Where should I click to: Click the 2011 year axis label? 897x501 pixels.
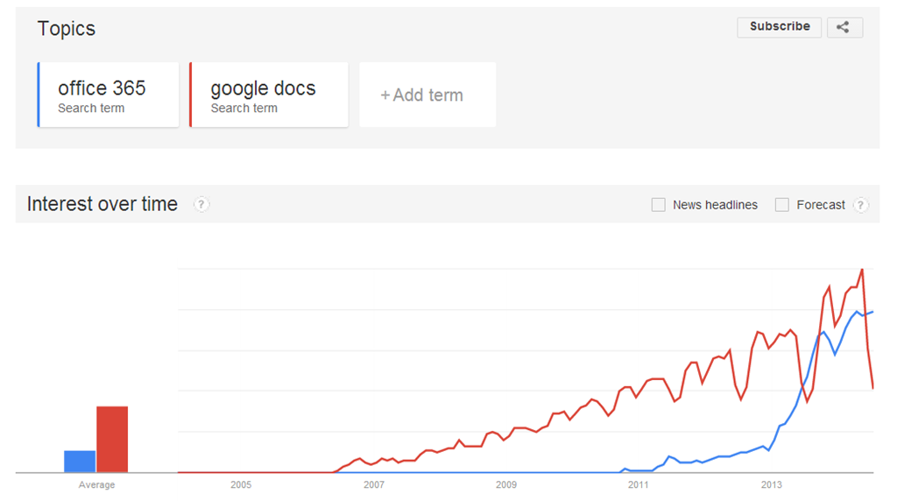(x=639, y=484)
